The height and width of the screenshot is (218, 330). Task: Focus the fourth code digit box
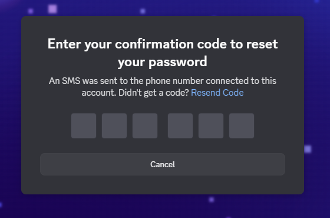pyautogui.click(x=180, y=126)
